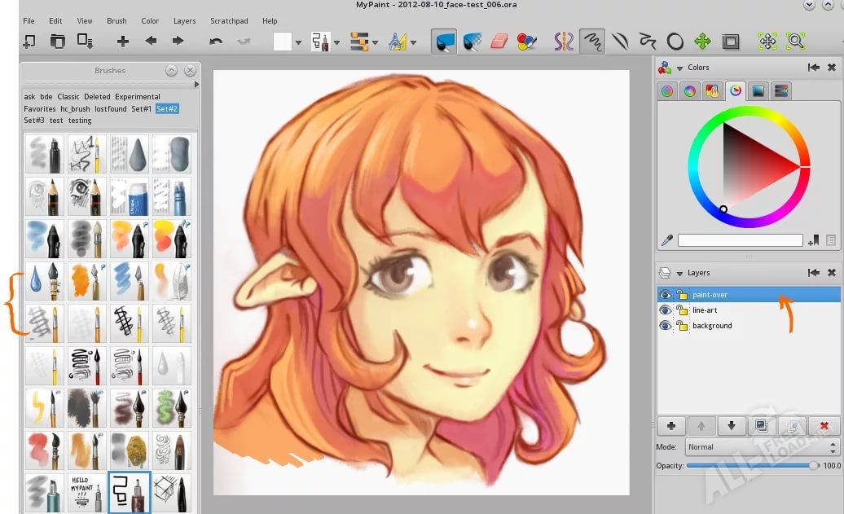Toggle visibility of the line-art layer
The width and height of the screenshot is (844, 514).
point(666,310)
